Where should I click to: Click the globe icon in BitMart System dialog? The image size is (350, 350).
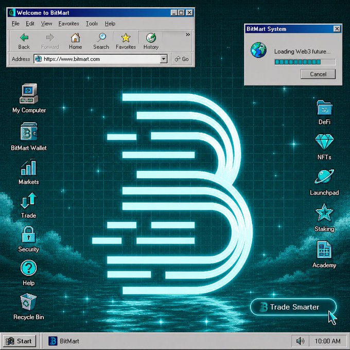[x=258, y=50]
